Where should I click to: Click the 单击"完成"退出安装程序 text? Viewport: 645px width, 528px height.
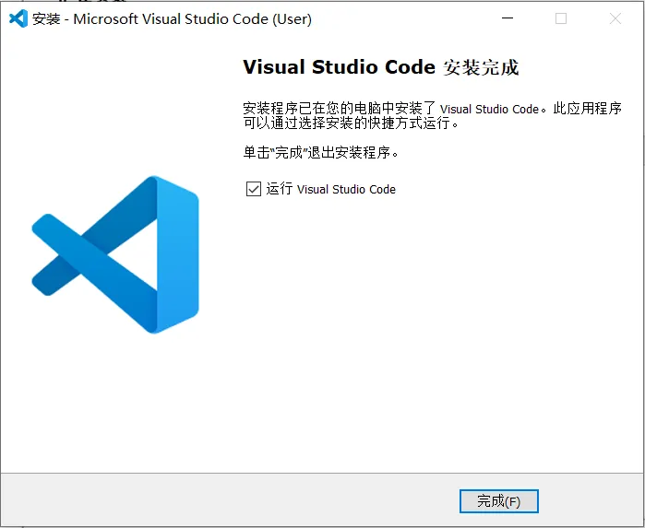tap(320, 152)
